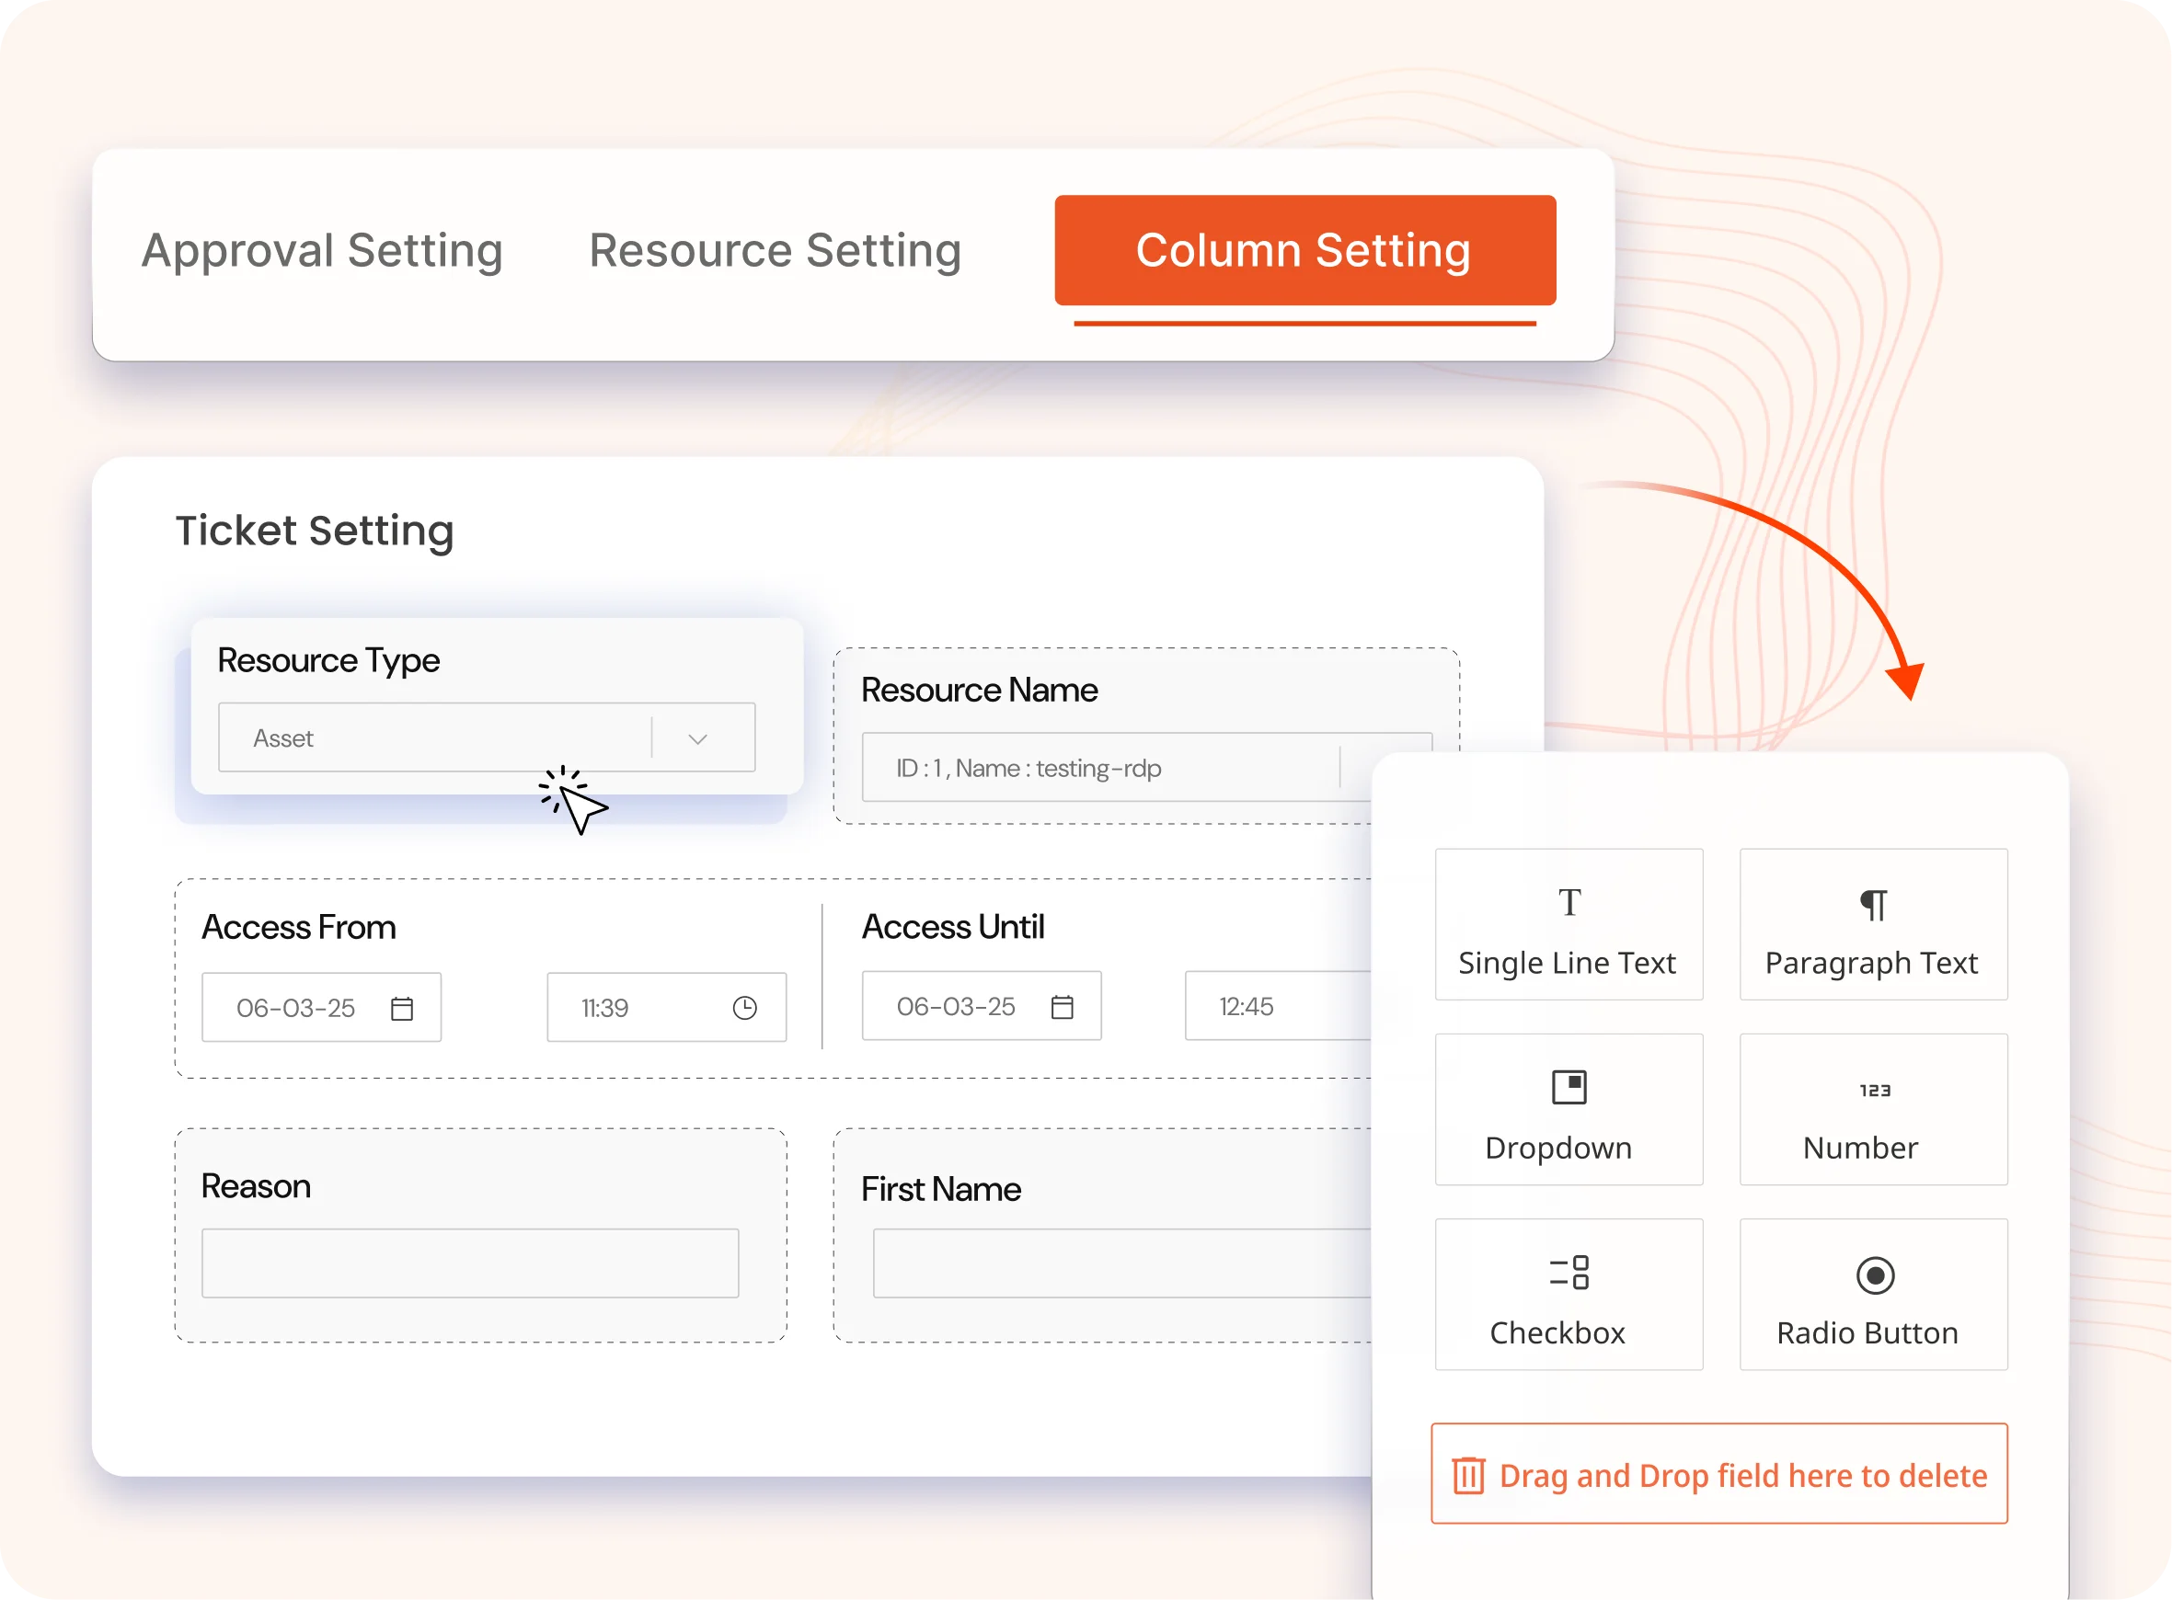Screen dimensions: 2172x1600
Task: Open the Resource Type dropdown chevron
Action: coord(695,737)
